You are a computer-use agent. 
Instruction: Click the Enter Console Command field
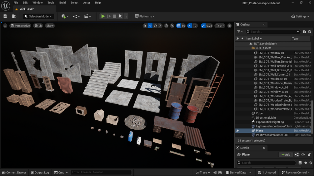[x=101, y=172]
